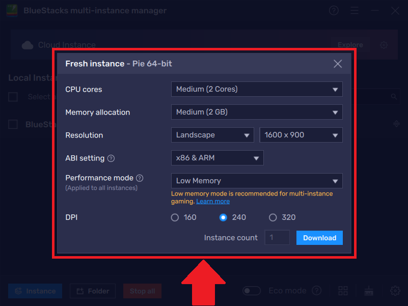Click the Instance count input field
Viewport: 408px width, 306px height.
pyautogui.click(x=277, y=238)
